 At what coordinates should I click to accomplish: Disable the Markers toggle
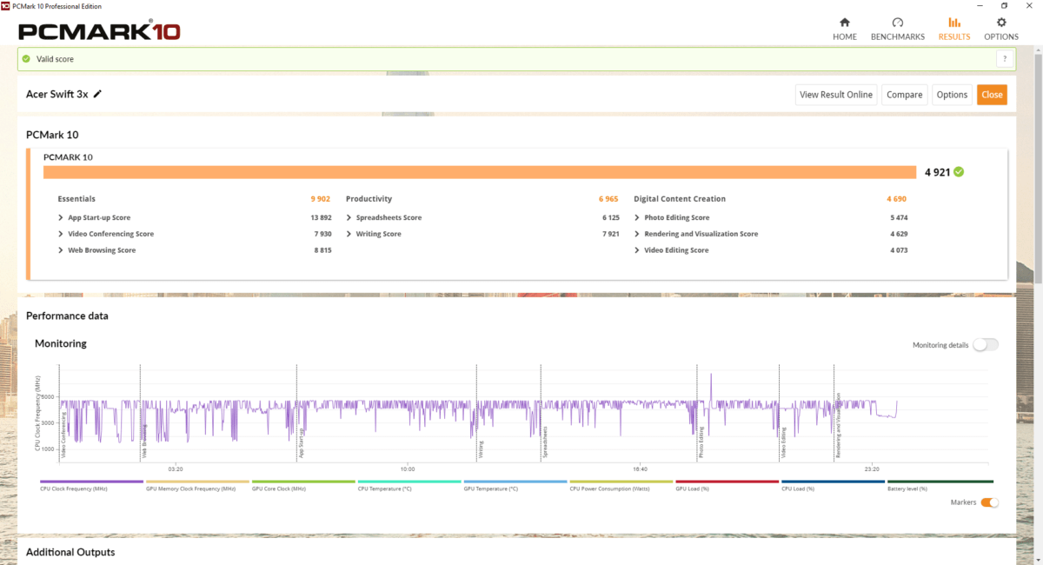[x=989, y=502]
